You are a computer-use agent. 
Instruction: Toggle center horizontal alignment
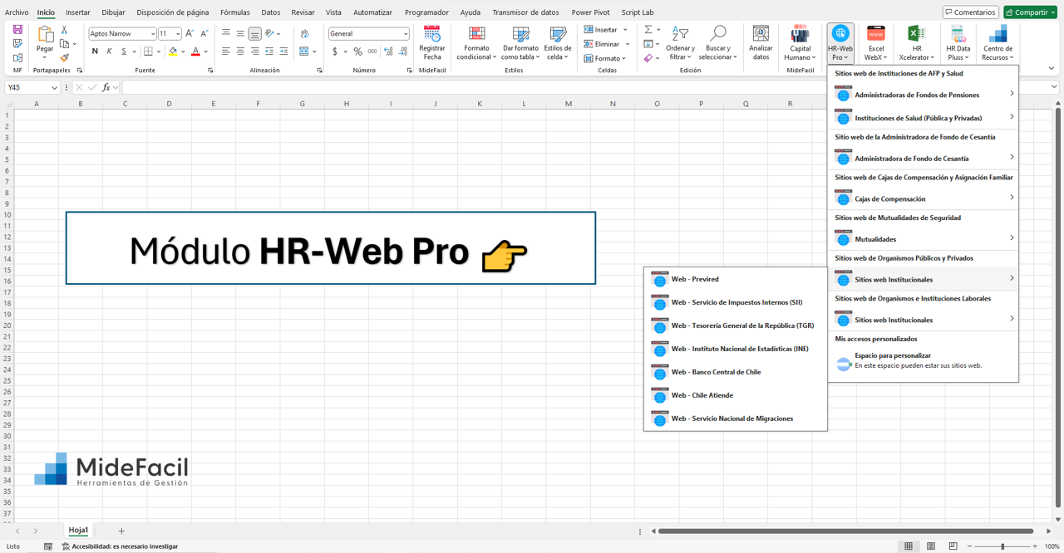point(240,51)
